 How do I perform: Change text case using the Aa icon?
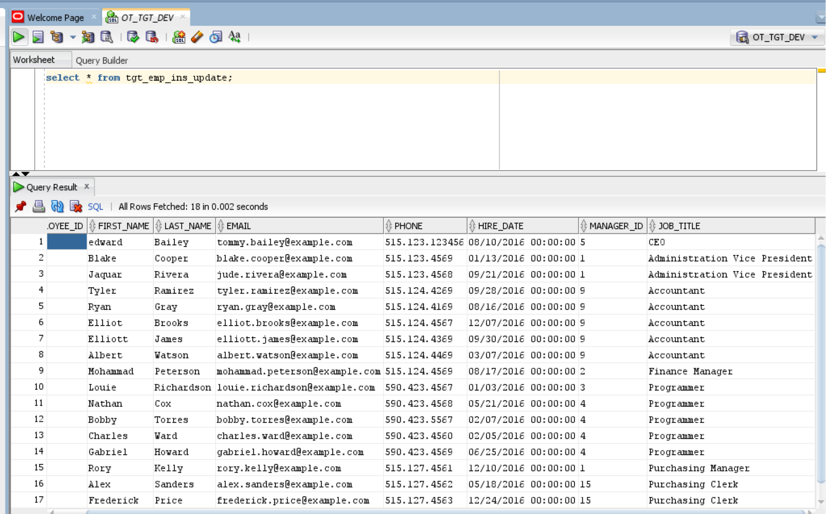coord(234,37)
